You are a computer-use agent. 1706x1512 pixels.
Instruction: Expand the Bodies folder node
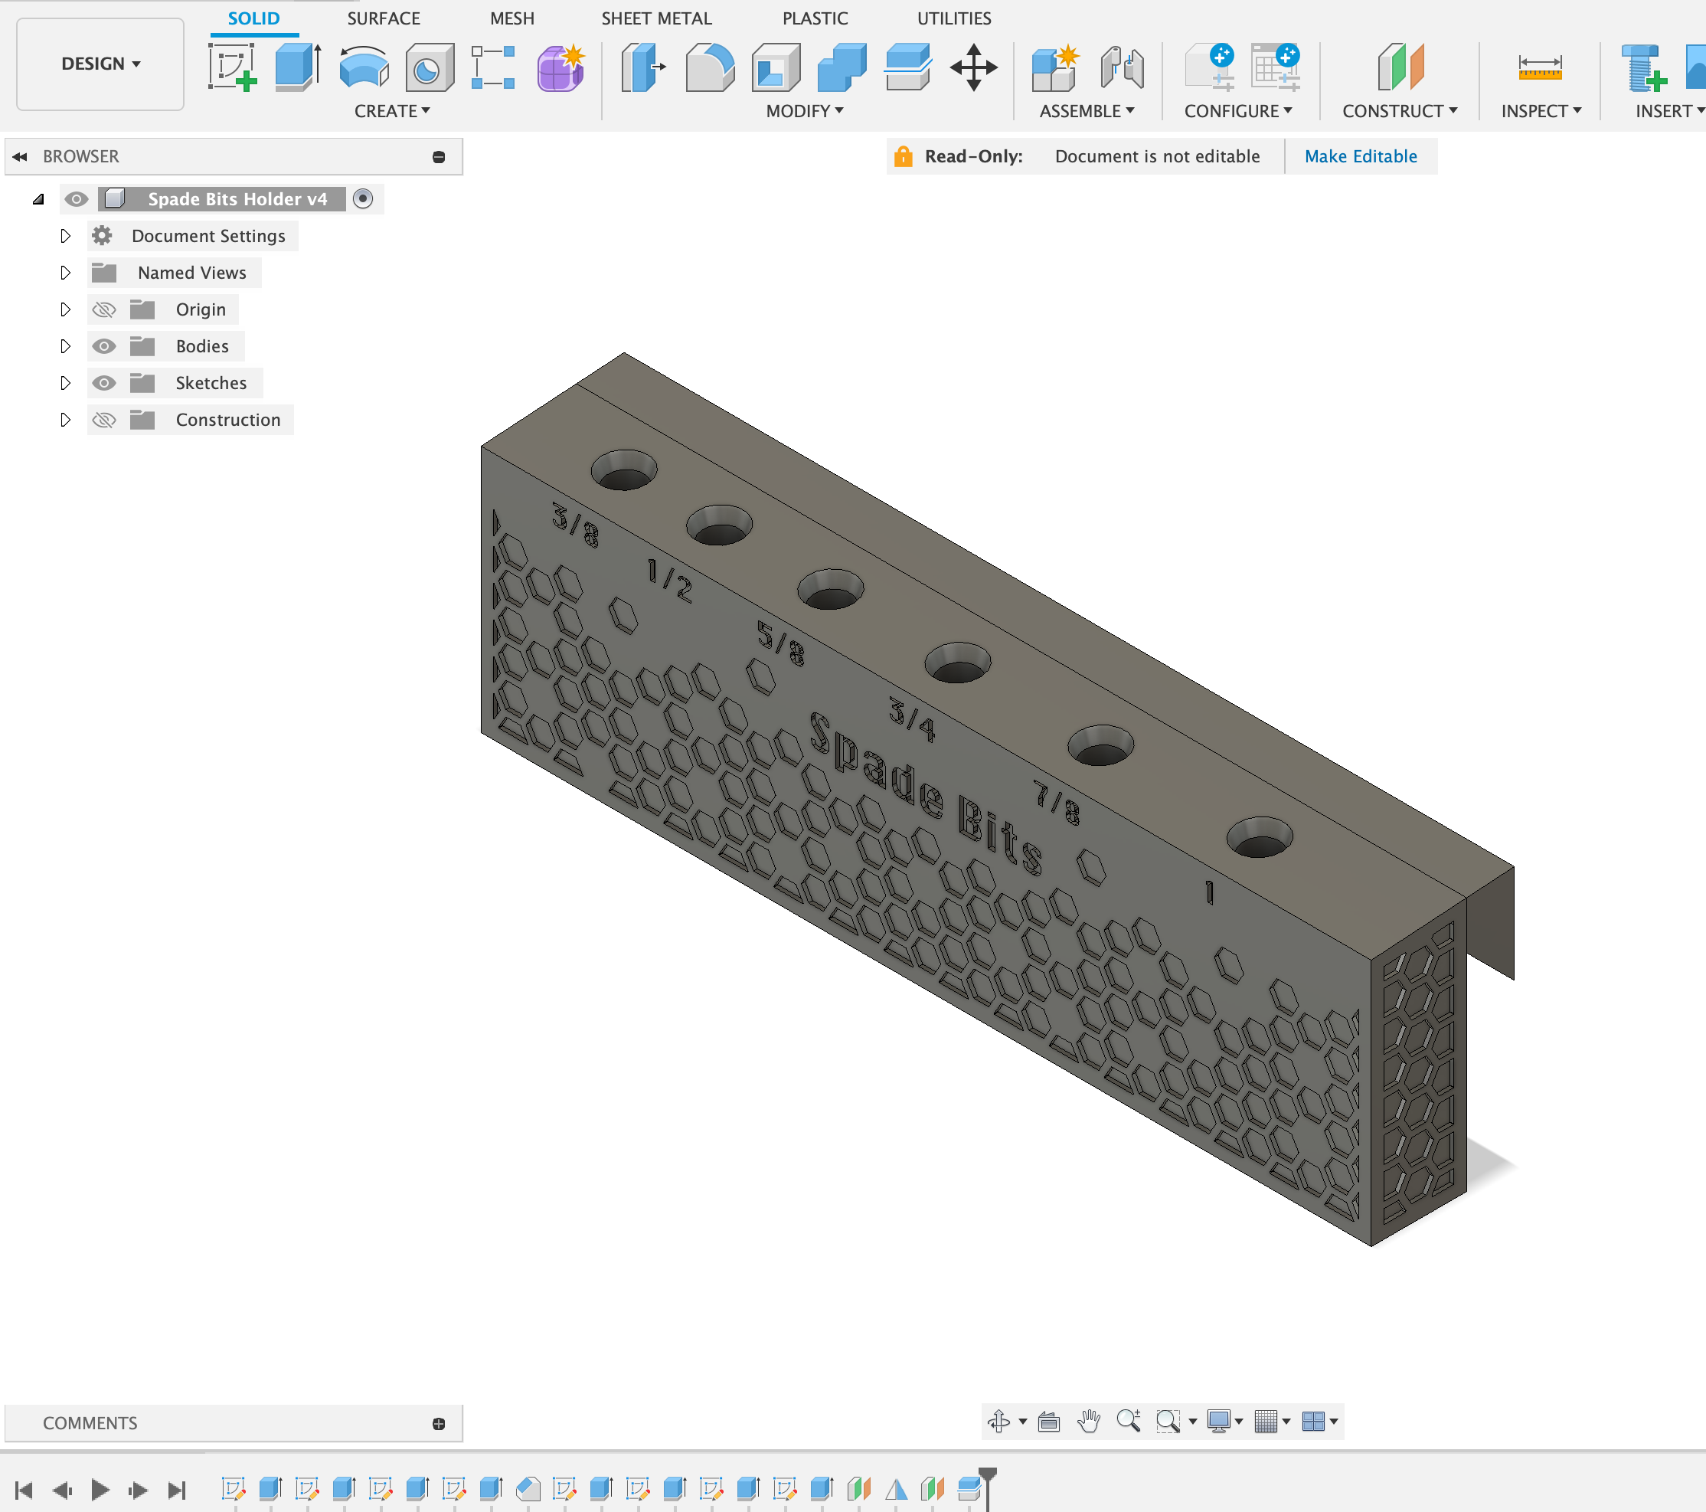(65, 346)
